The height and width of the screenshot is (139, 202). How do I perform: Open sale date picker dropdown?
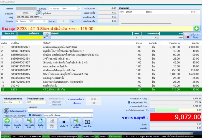79,9
